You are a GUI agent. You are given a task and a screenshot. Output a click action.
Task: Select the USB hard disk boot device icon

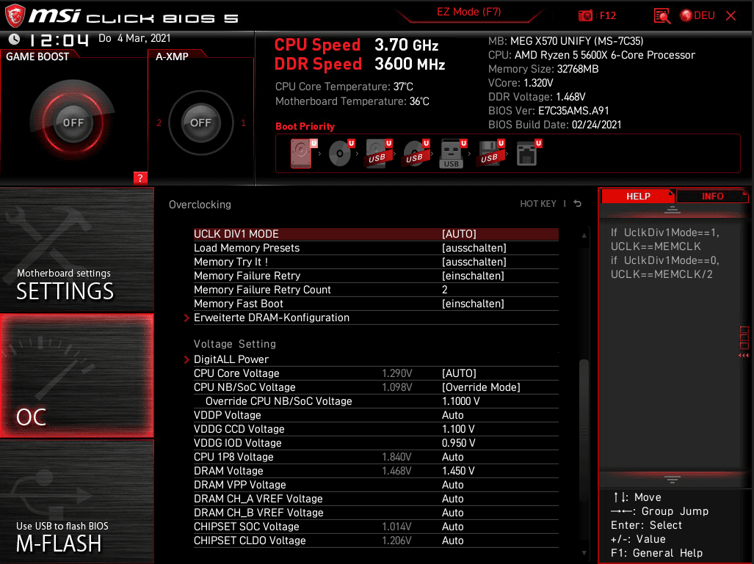[378, 153]
